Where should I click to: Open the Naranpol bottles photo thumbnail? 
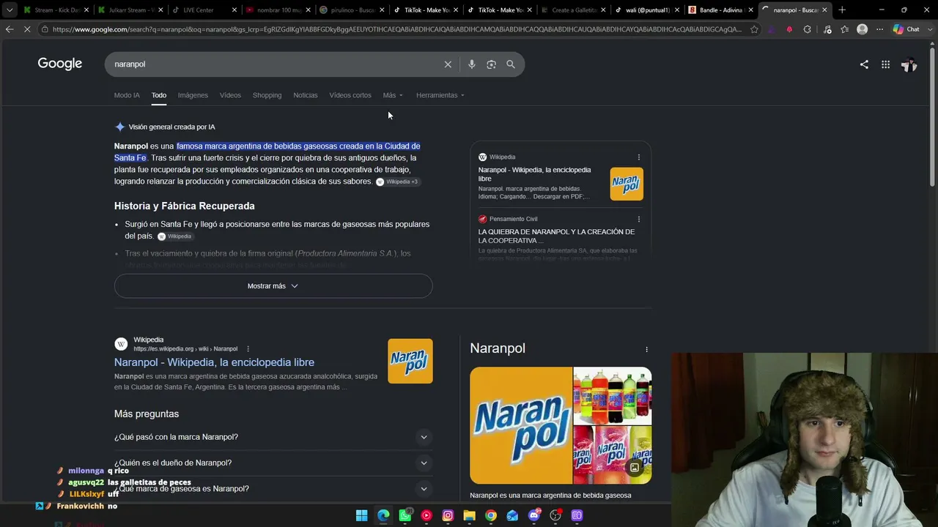point(613,396)
